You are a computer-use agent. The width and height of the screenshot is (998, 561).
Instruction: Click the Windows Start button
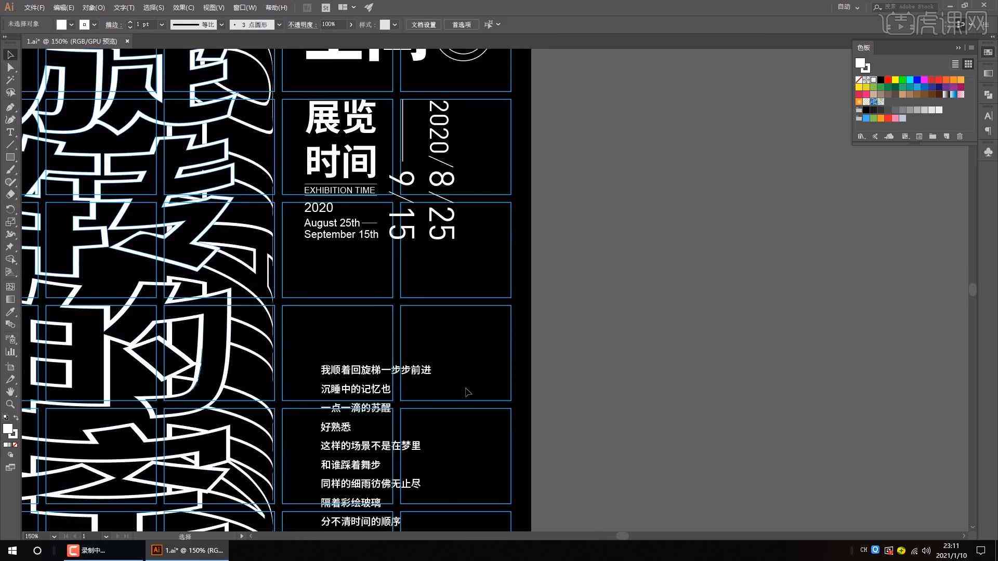12,550
